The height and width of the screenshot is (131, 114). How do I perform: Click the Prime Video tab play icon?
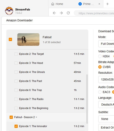pos(80,4)
